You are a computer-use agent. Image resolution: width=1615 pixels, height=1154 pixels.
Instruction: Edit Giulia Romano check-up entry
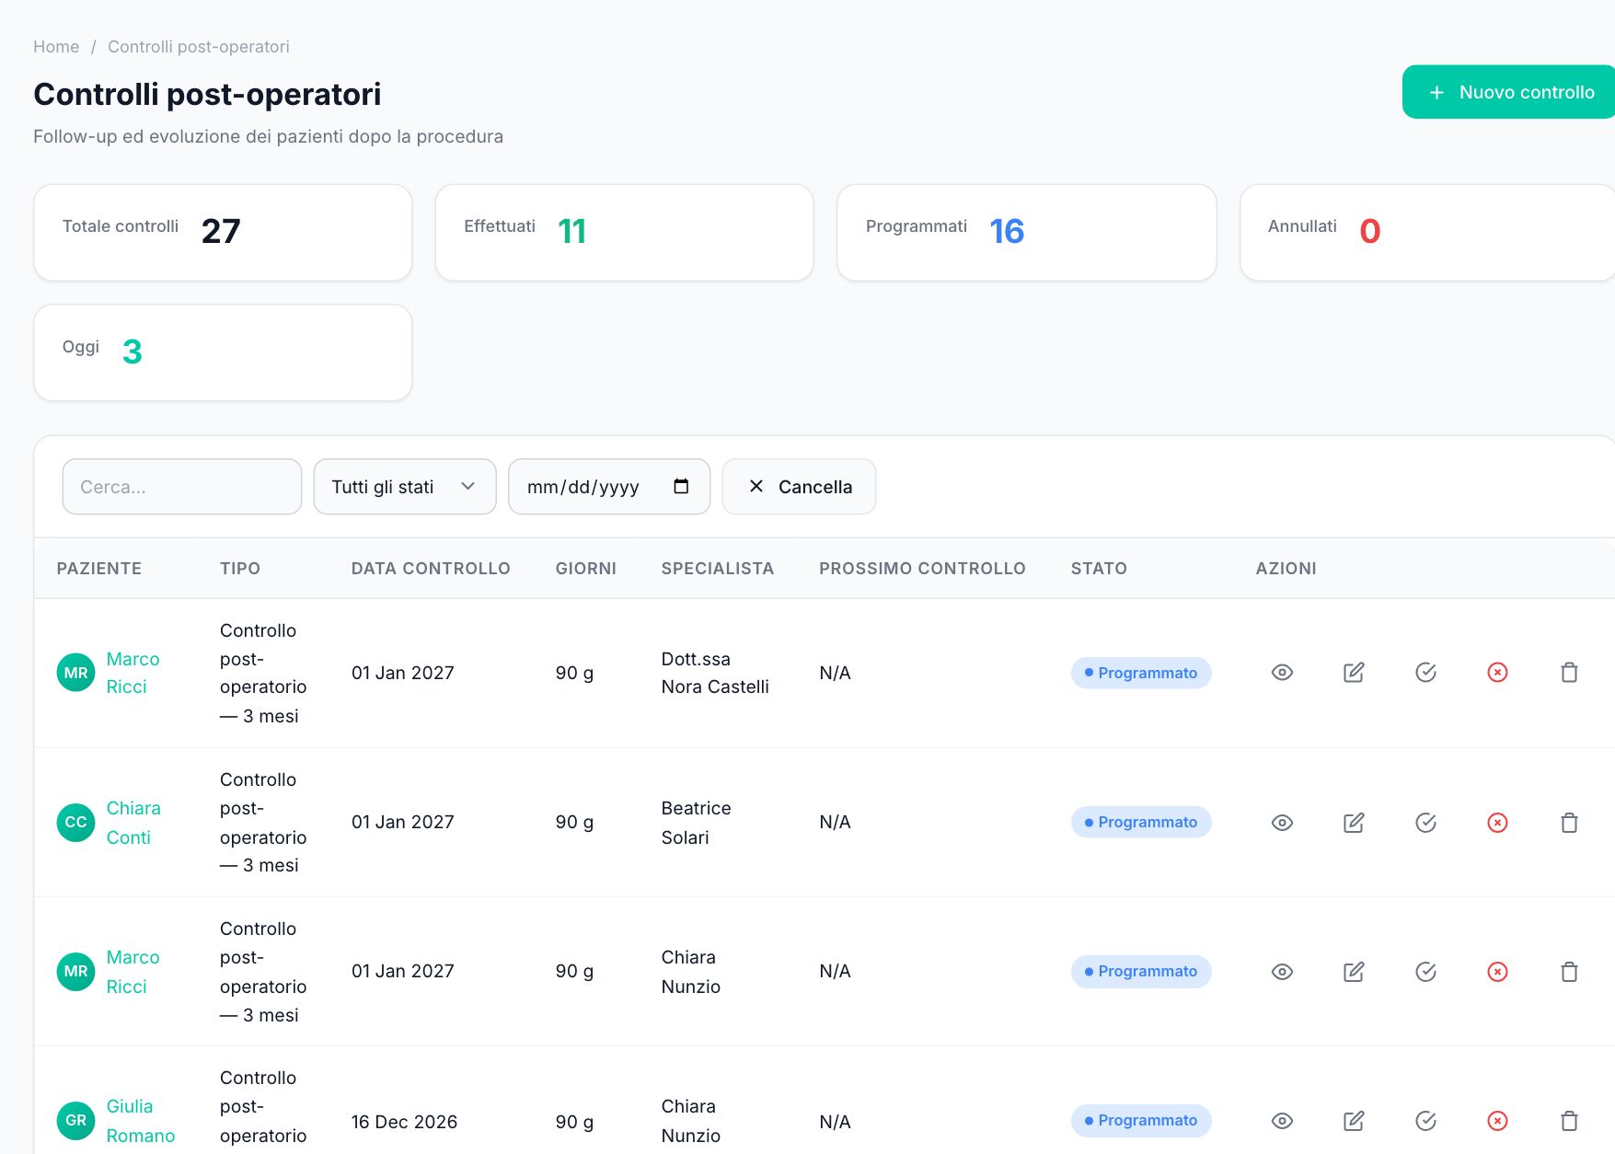tap(1354, 1120)
